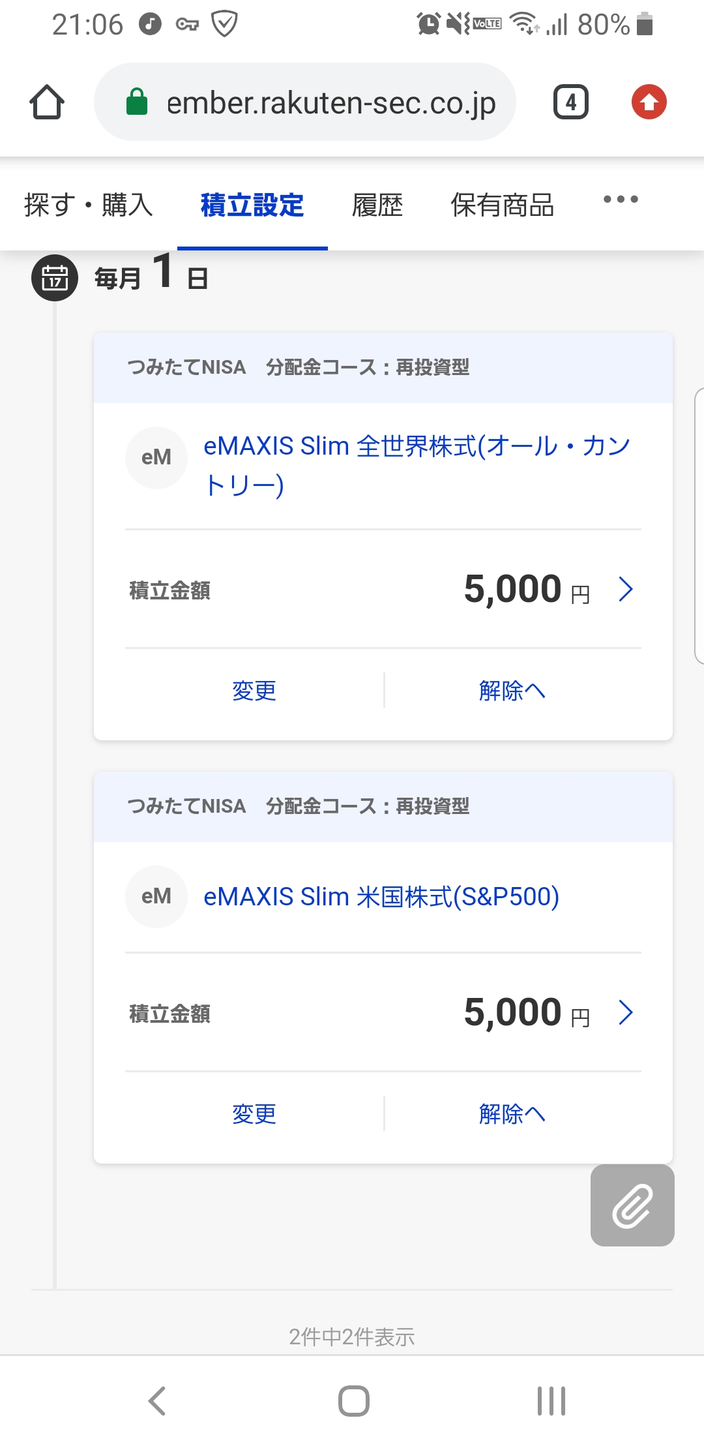The height and width of the screenshot is (1448, 704).
Task: Tap the calendar icon beside 毎月1日
Action: click(55, 278)
